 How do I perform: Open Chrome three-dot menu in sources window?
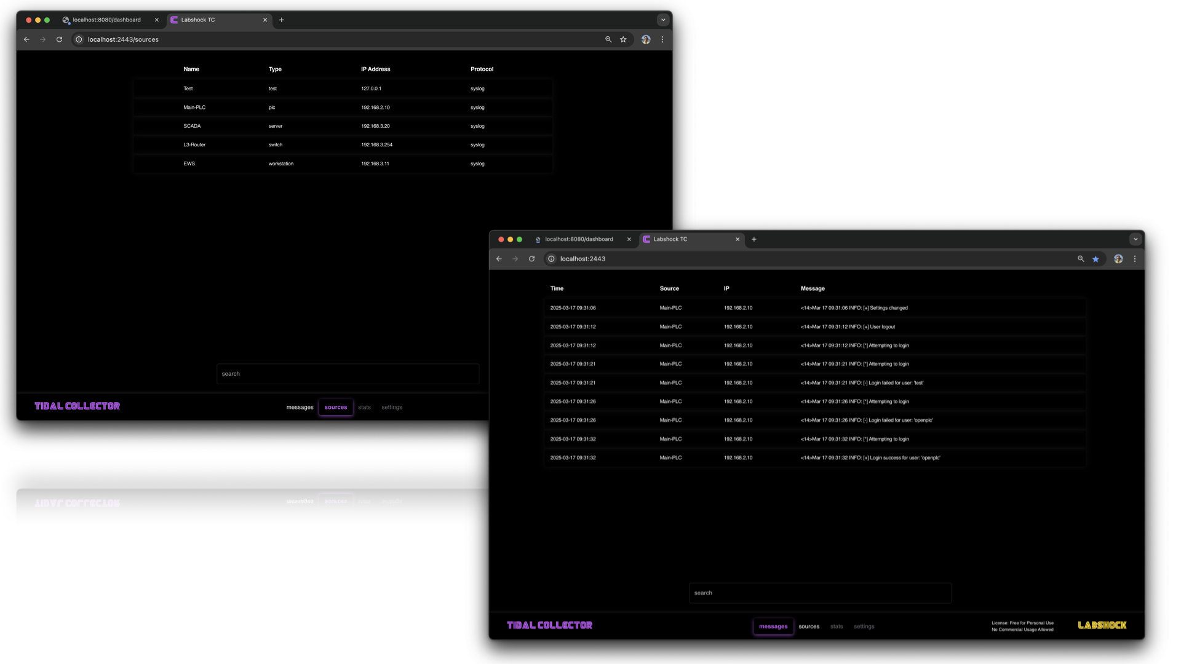click(662, 39)
